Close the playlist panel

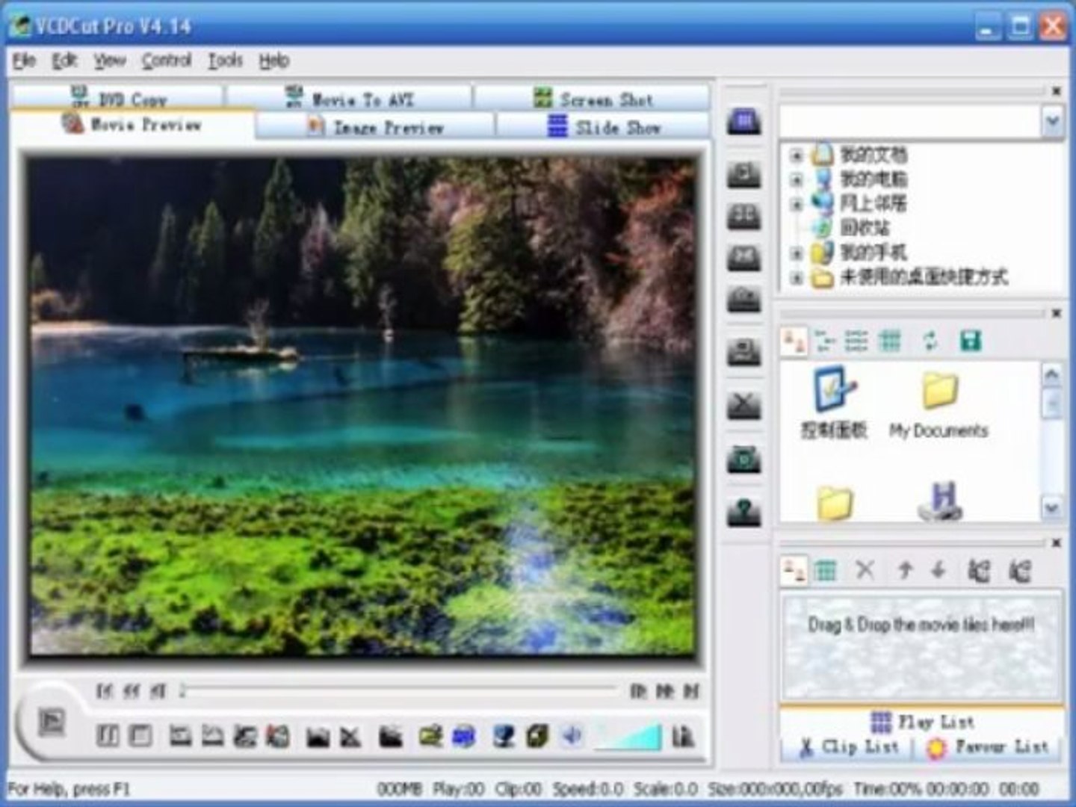point(1056,542)
